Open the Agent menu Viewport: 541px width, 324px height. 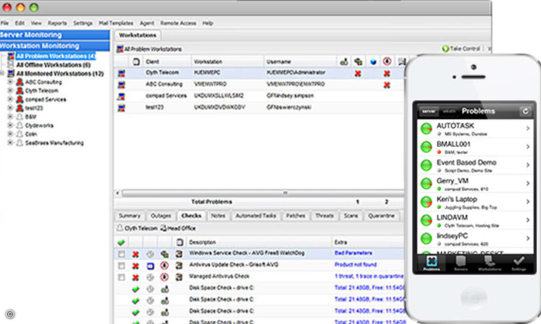point(147,23)
